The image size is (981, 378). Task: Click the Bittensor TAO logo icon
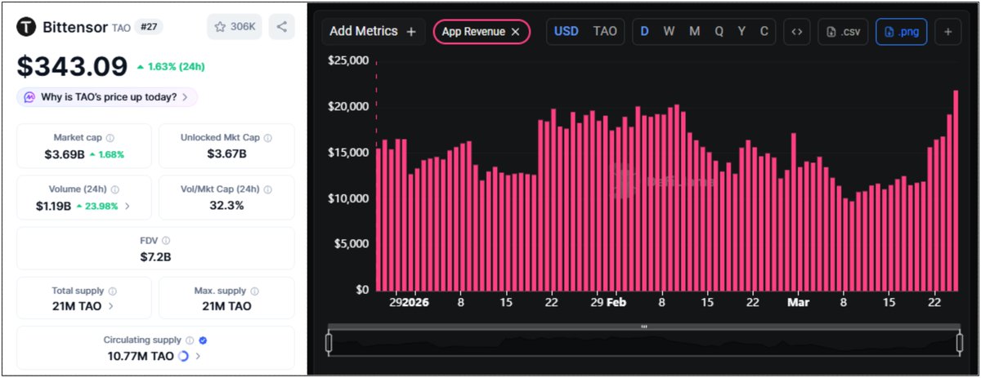pyautogui.click(x=28, y=27)
